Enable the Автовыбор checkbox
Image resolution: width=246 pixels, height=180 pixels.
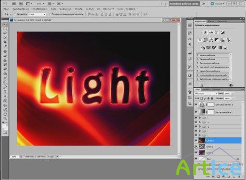click(15, 14)
